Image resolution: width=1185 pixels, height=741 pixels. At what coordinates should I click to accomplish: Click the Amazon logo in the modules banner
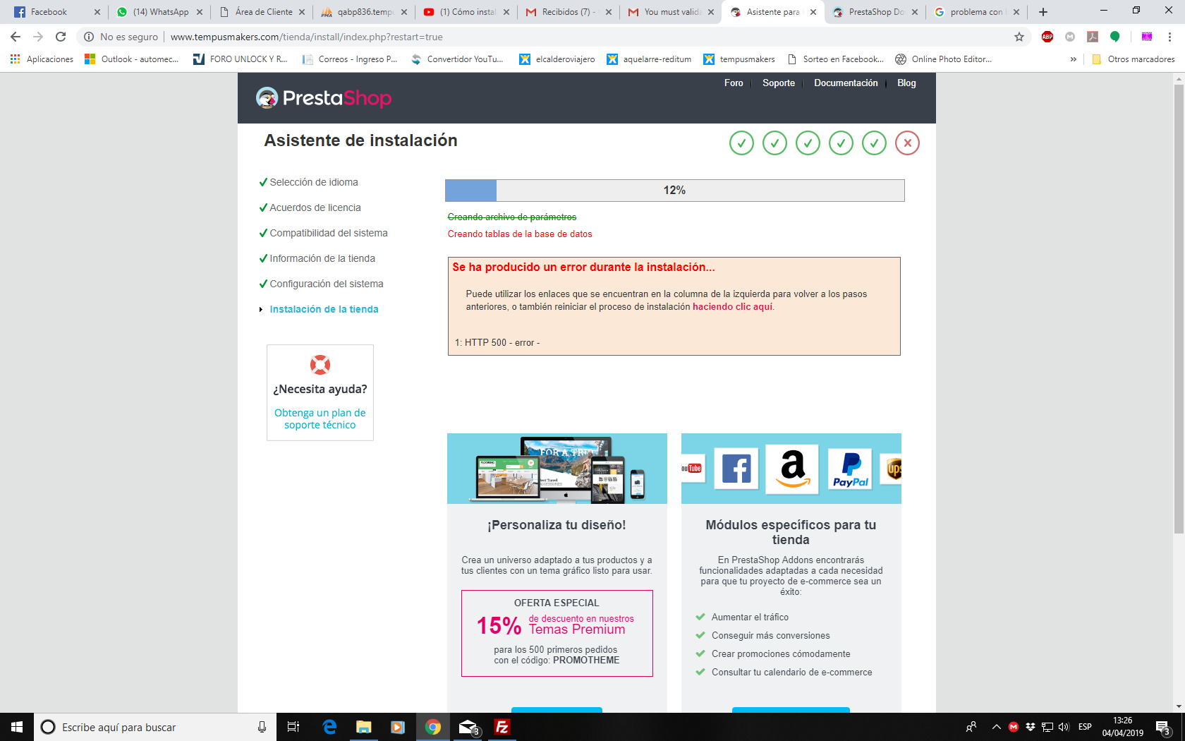pos(792,469)
